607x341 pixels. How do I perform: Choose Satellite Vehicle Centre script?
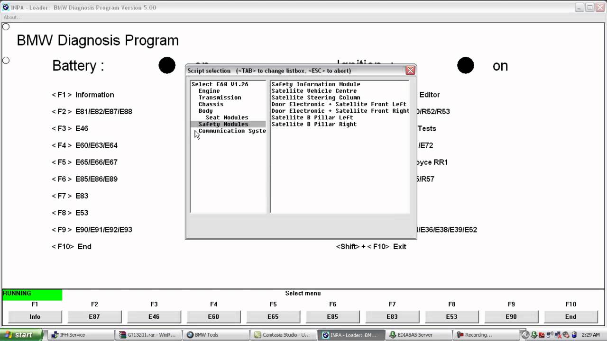tap(314, 91)
